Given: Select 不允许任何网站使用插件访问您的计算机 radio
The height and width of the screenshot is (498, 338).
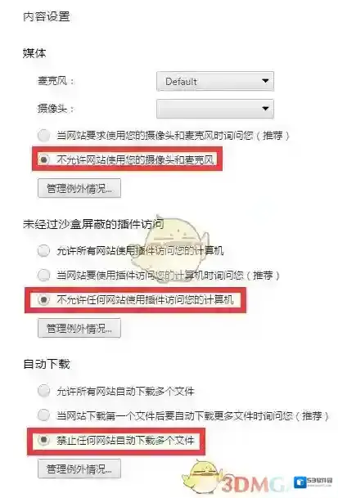Looking at the screenshot, I should (44, 299).
